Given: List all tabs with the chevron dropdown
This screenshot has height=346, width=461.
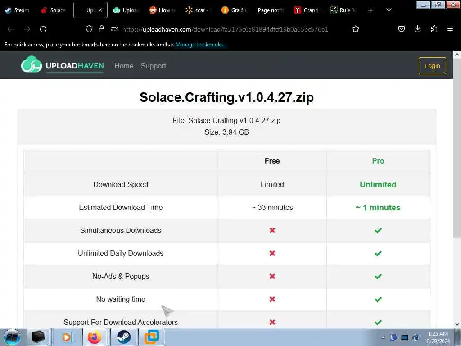Looking at the screenshot, I should click(389, 10).
